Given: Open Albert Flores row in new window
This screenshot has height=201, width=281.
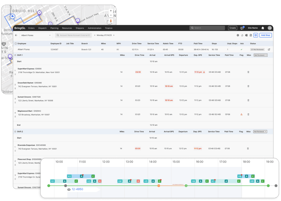Looking at the screenshot, I should (x=269, y=50).
